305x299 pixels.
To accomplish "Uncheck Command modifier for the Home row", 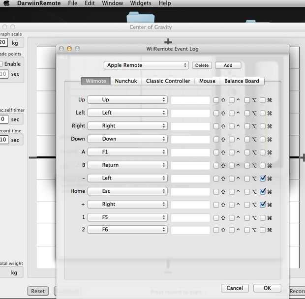I will (x=263, y=191).
